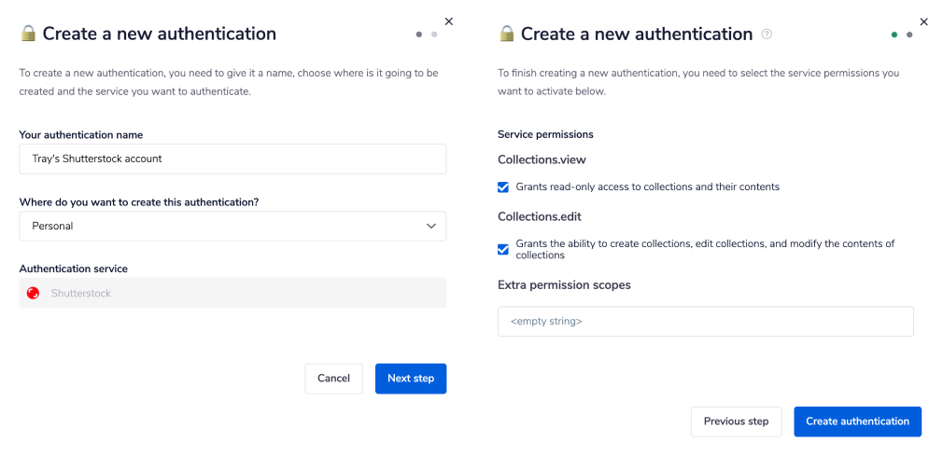Close the left authentication dialog with the X
The width and height of the screenshot is (943, 456).
[x=448, y=21]
